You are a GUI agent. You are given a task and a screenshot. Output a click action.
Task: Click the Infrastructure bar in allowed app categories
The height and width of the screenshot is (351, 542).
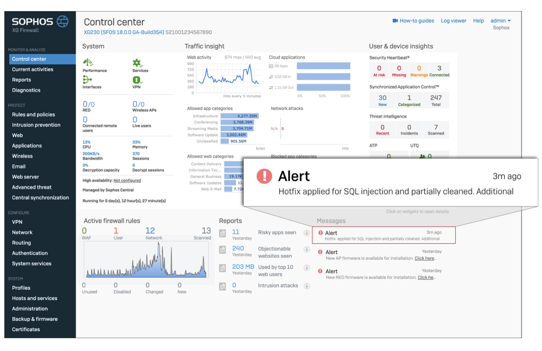[x=239, y=116]
